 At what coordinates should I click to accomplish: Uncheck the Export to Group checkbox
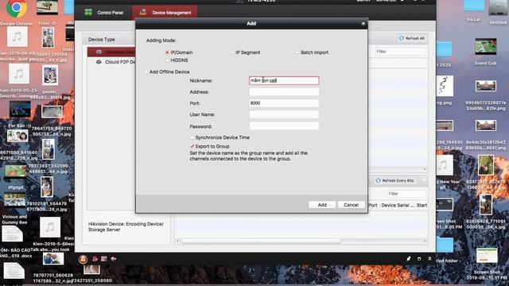[192, 146]
